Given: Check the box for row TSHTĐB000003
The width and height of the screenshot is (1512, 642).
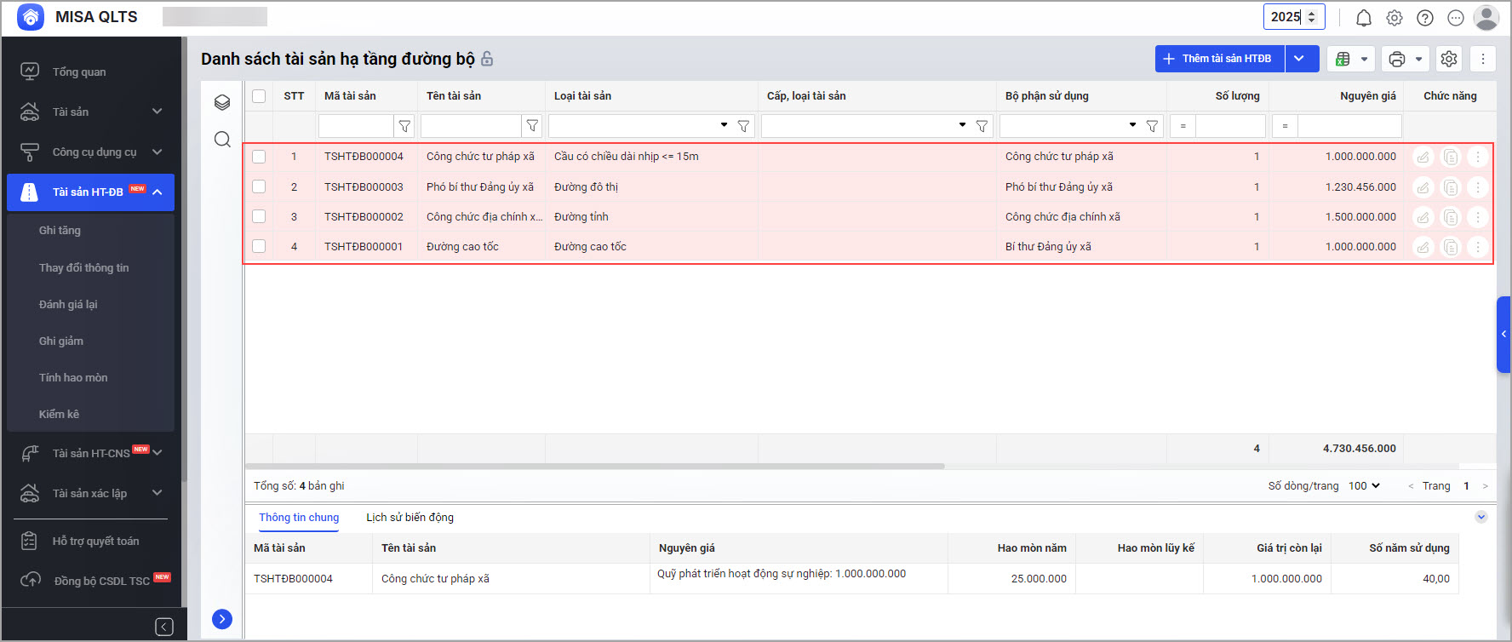Looking at the screenshot, I should (x=259, y=186).
